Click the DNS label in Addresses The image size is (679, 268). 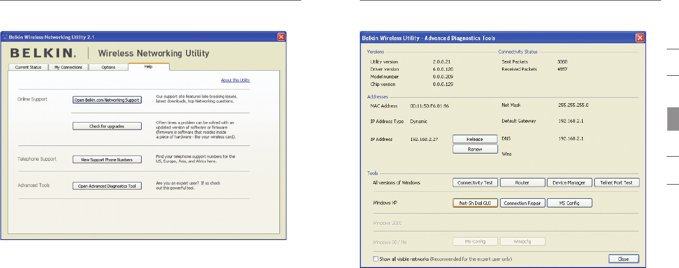click(506, 138)
